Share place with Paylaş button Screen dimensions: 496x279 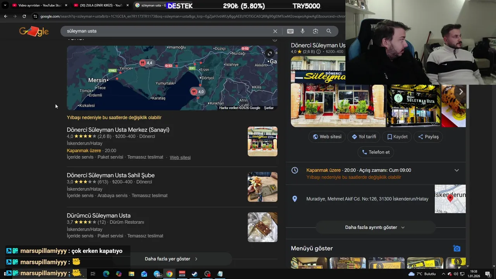[428, 137]
